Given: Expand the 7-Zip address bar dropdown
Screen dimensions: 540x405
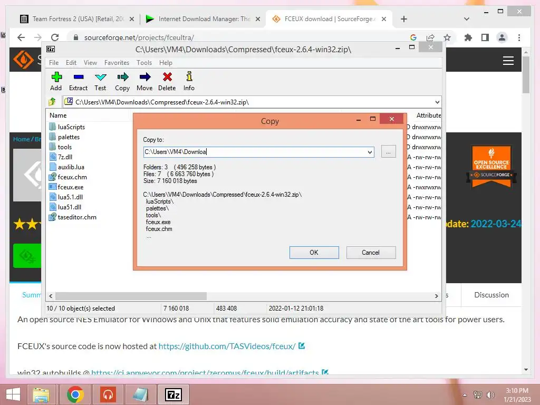Looking at the screenshot, I should (x=437, y=102).
